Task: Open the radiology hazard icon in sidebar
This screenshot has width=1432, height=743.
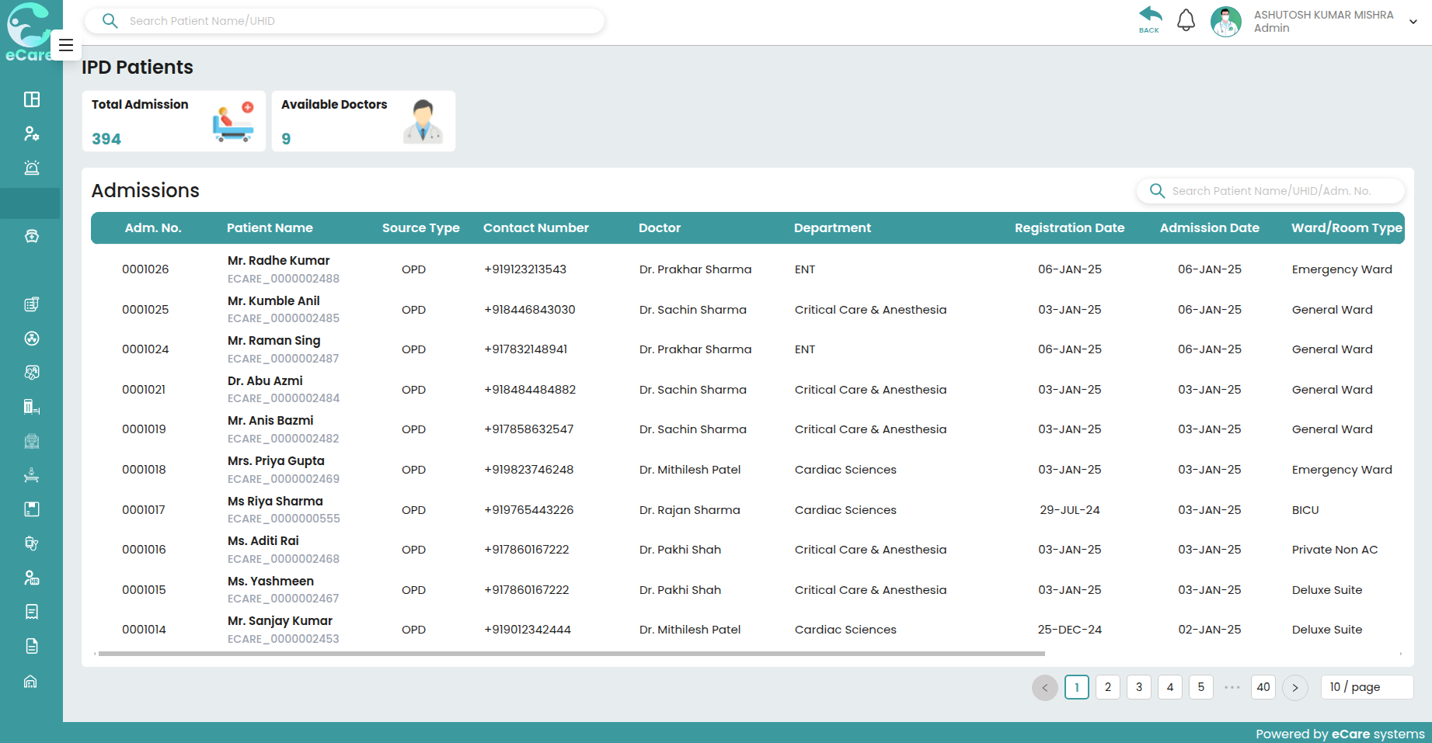Action: (x=31, y=339)
